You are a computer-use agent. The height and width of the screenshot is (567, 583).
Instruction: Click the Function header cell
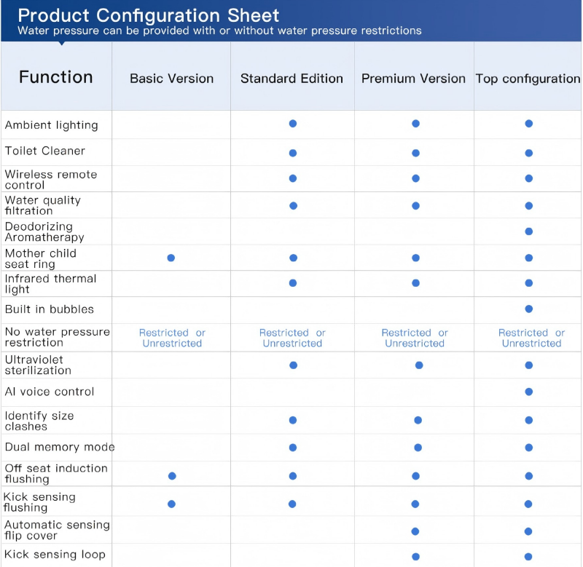coord(56,77)
